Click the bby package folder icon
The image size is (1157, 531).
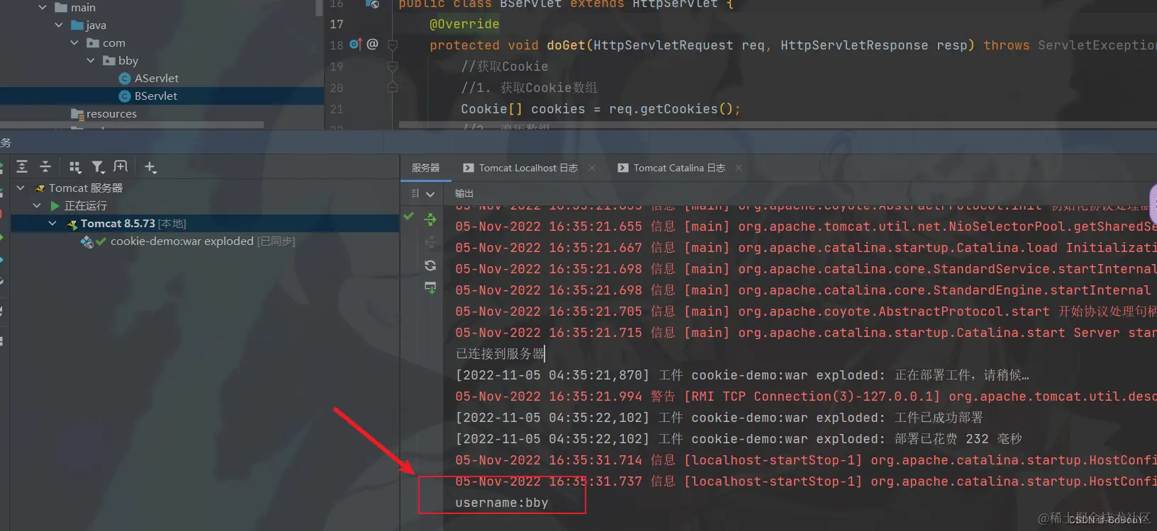click(109, 61)
